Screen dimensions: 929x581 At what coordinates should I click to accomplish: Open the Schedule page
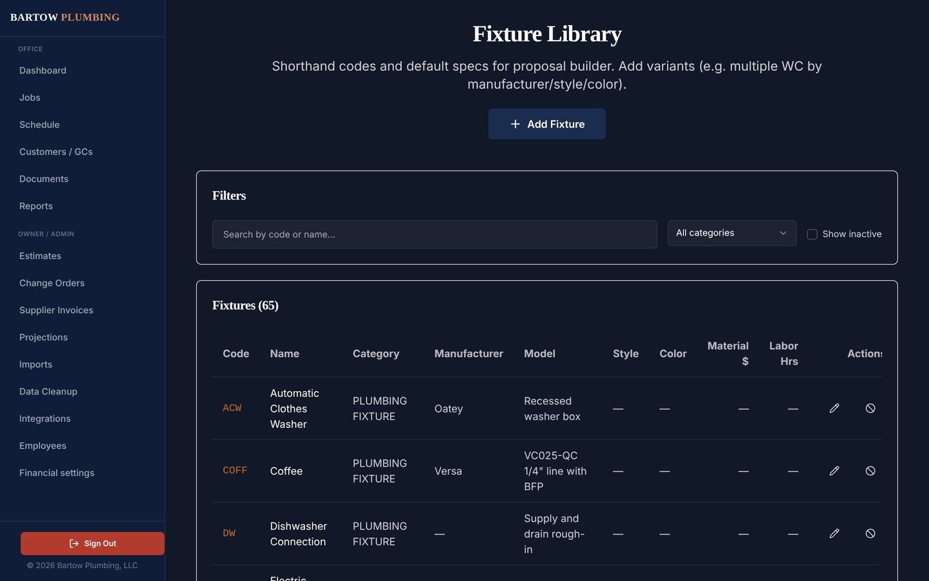tap(39, 125)
